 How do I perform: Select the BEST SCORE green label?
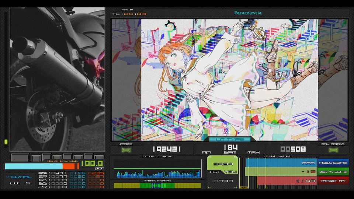point(333,172)
